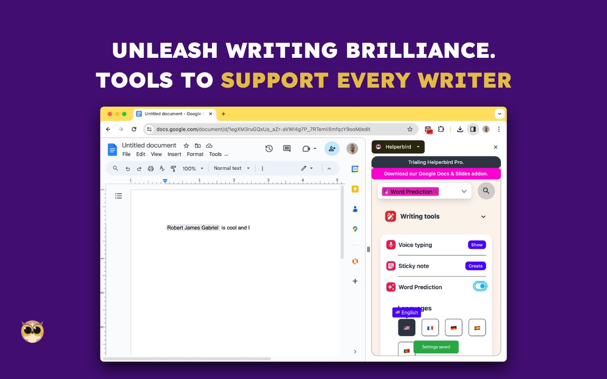Screen dimensions: 607x379
Task: Open the Meet camera dropdown arrow
Action: [x=315, y=149]
